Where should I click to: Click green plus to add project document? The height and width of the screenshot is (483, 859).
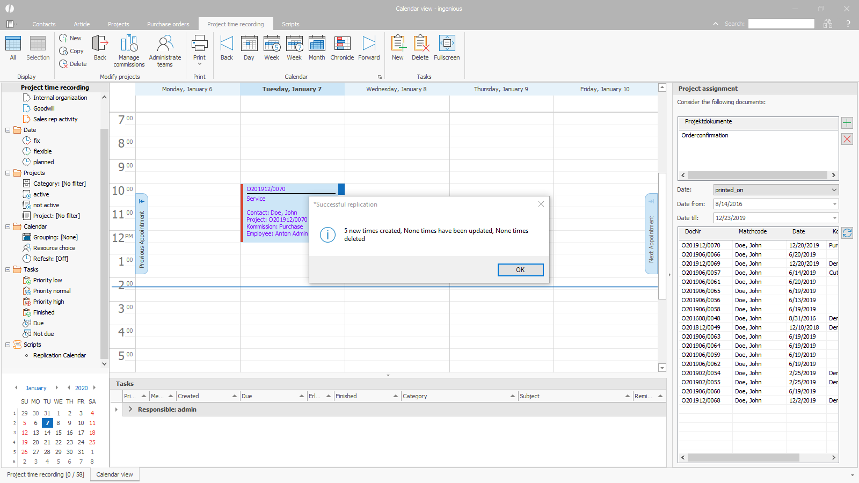pyautogui.click(x=847, y=123)
